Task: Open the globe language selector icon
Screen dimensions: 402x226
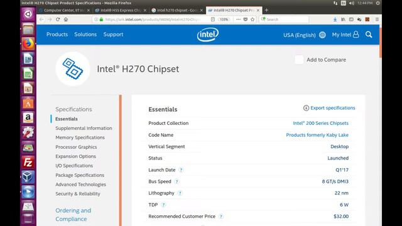Action: click(322, 35)
